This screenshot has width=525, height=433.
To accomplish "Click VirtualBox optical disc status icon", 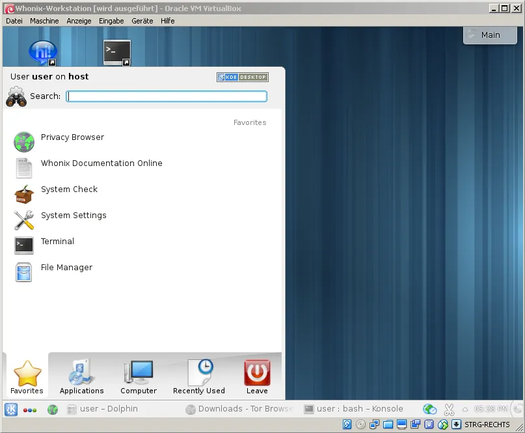I will point(360,425).
